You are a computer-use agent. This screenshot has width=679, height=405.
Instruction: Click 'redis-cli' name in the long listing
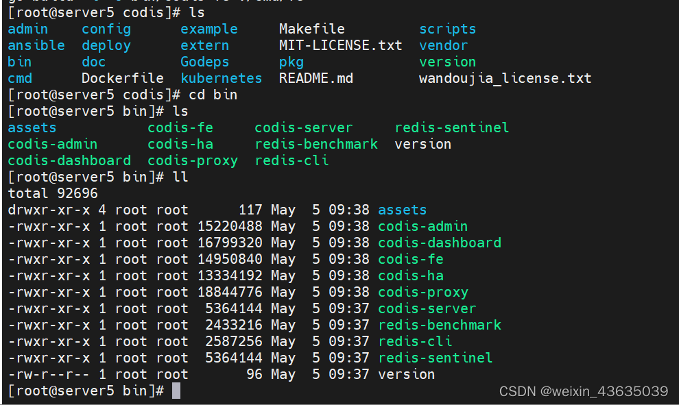[414, 341]
